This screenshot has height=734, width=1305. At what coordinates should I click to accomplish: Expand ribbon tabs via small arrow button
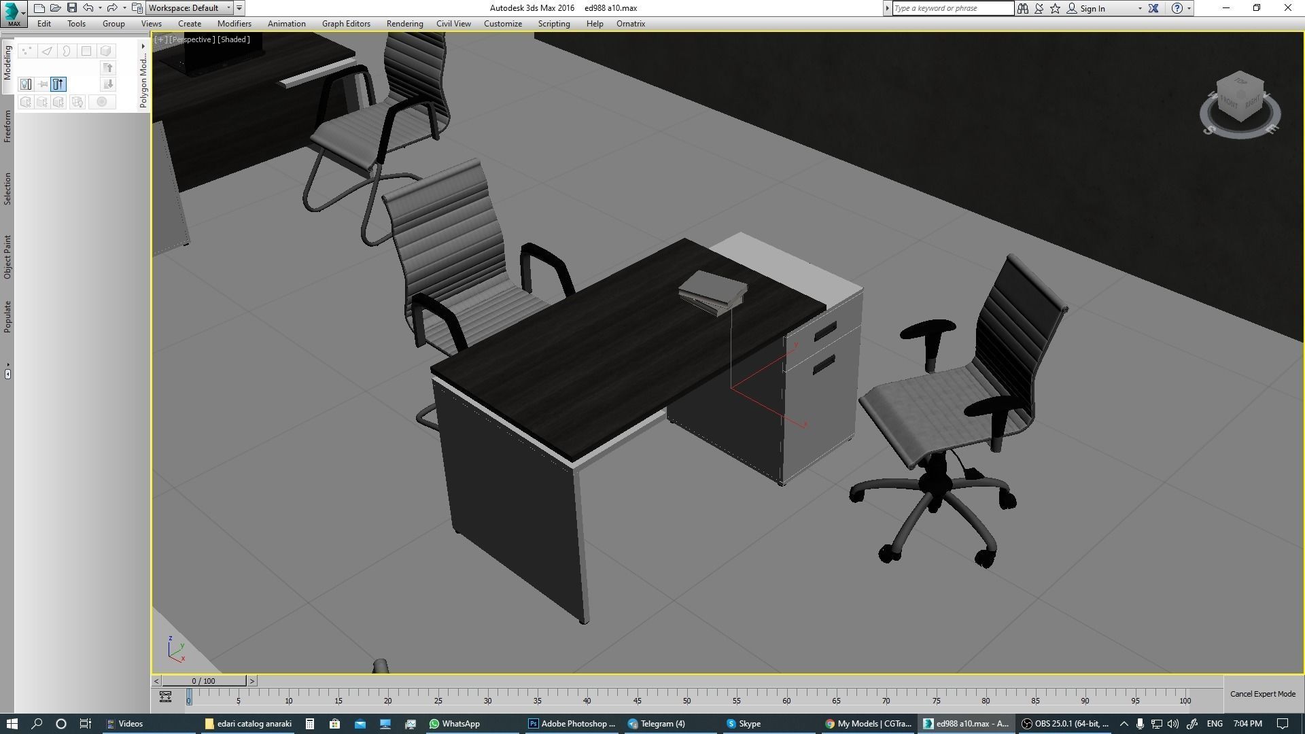[7, 374]
